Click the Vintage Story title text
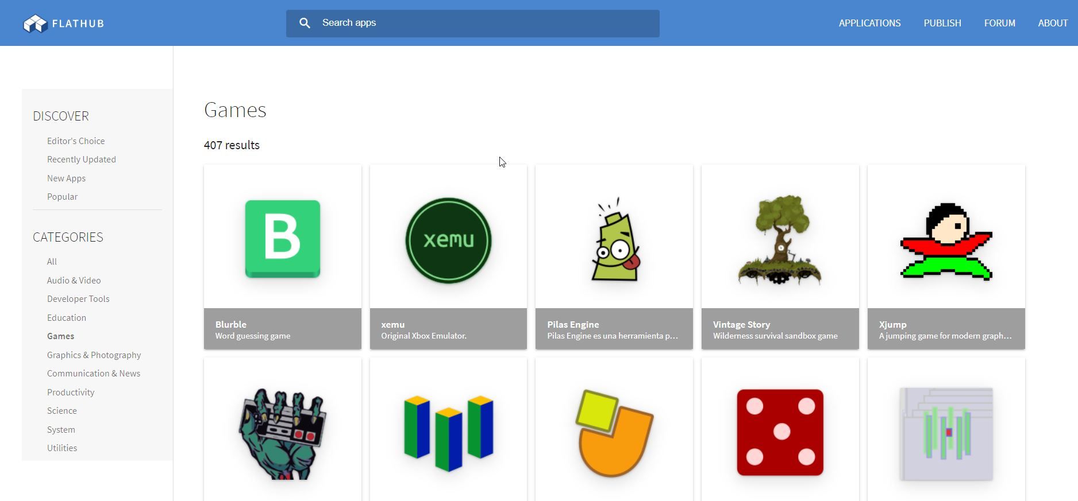 (x=741, y=324)
